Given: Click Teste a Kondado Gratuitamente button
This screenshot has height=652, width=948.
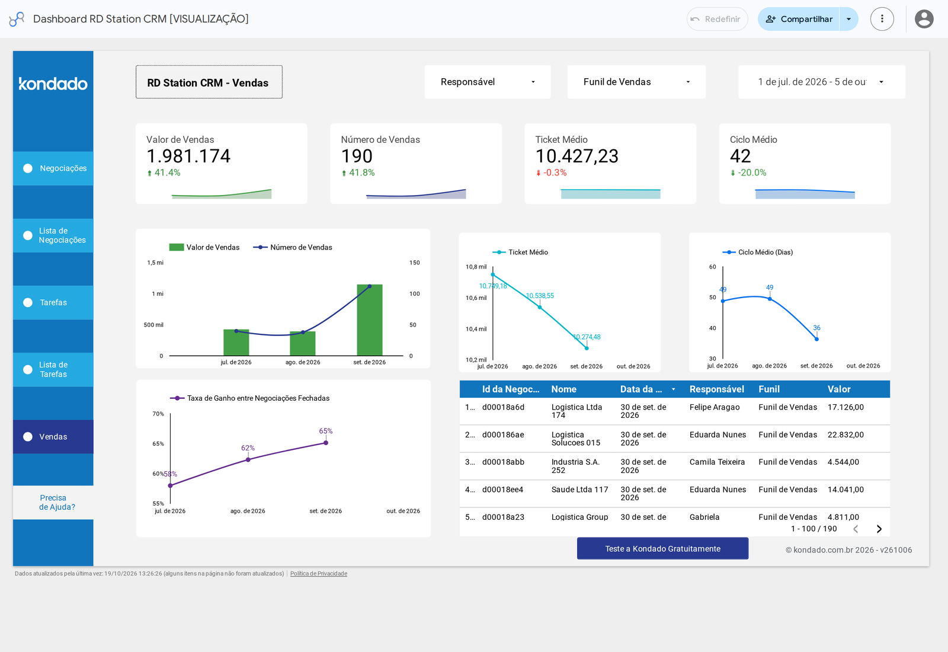Looking at the screenshot, I should [x=662, y=549].
